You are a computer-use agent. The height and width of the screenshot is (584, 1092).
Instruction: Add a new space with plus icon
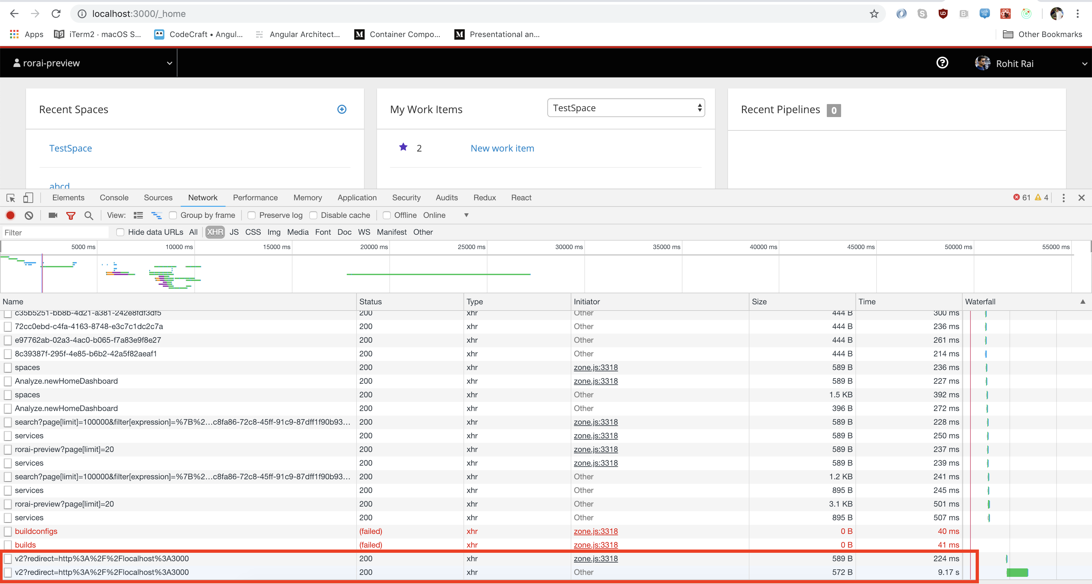tap(342, 110)
